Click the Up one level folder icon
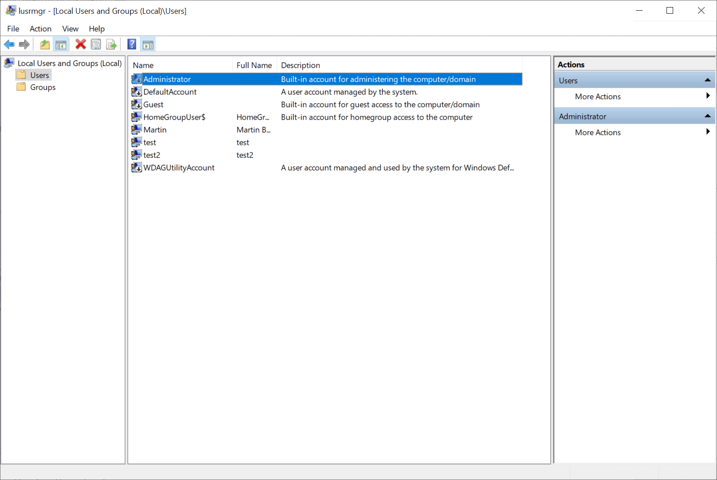Screen dimensions: 717x480 [44, 44]
